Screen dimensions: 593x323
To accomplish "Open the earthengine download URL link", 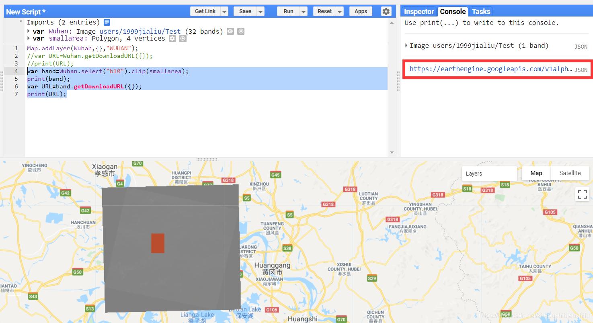I will tap(490, 69).
